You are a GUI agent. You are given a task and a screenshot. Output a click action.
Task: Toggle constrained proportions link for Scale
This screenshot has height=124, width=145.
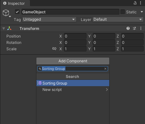(54, 49)
